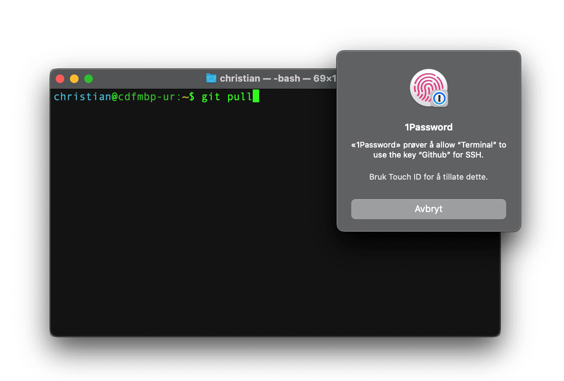This screenshot has width=564, height=381.
Task: Click the 1Password badge on fingerprint icon
Action: click(439, 98)
